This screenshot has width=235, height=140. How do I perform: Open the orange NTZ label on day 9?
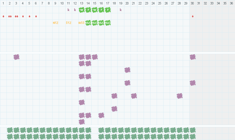(55, 23)
